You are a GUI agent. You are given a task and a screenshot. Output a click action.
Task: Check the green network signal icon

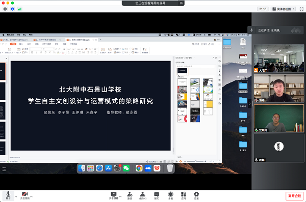20,9
